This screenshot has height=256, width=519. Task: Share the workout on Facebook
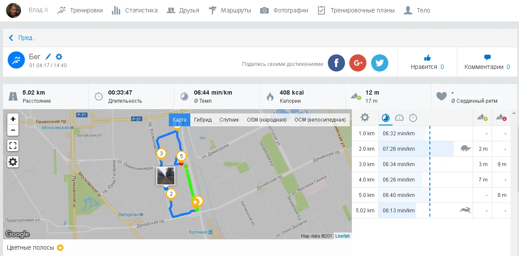(x=336, y=63)
